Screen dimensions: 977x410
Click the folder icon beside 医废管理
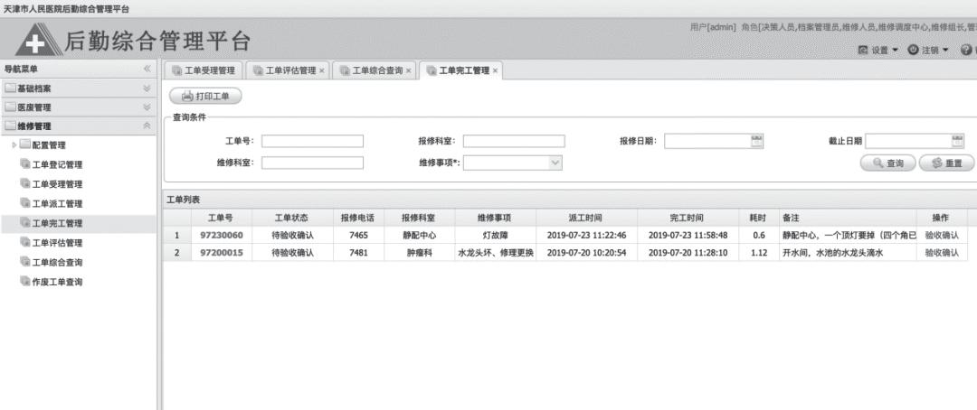click(10, 107)
